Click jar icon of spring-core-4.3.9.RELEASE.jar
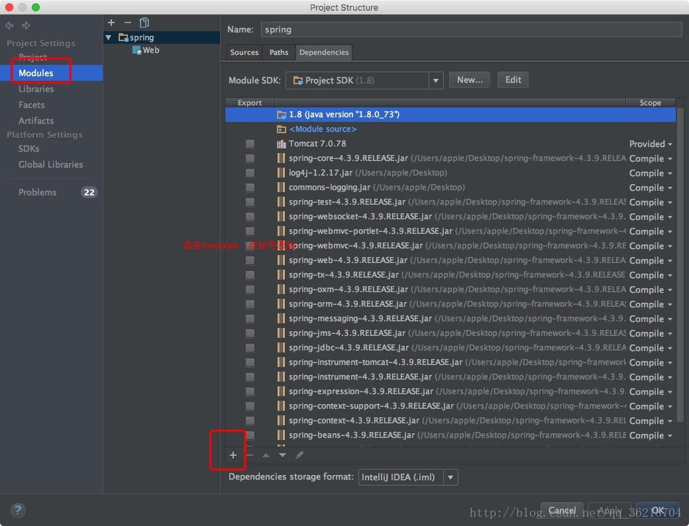The width and height of the screenshot is (689, 526). 281,158
